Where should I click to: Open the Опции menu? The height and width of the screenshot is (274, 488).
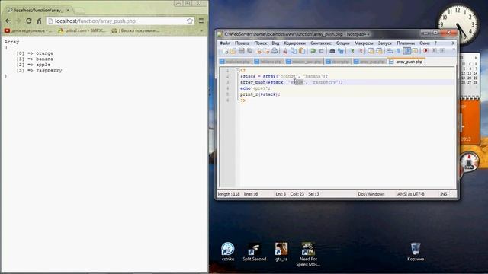pos(342,43)
